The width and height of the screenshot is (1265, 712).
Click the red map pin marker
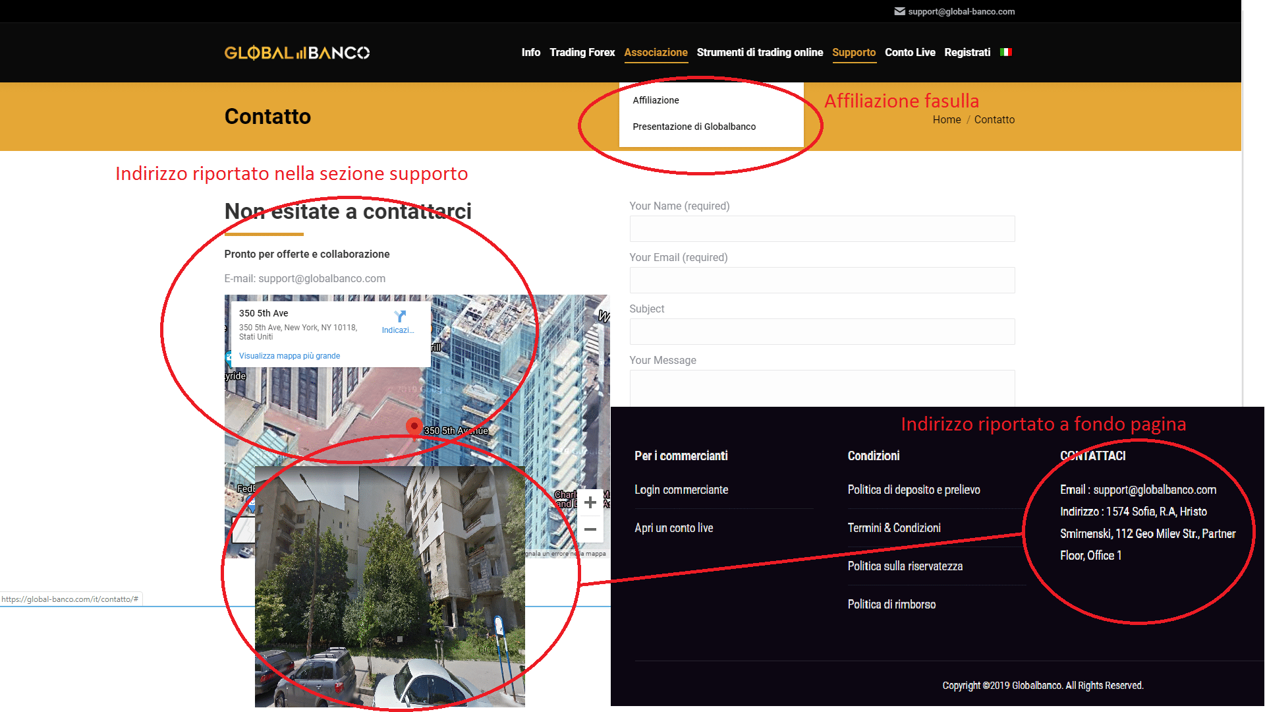pos(414,427)
